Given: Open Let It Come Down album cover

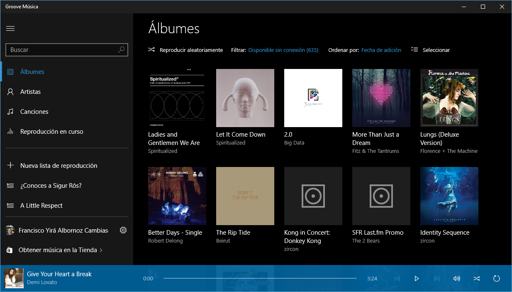Looking at the screenshot, I should coord(245,98).
